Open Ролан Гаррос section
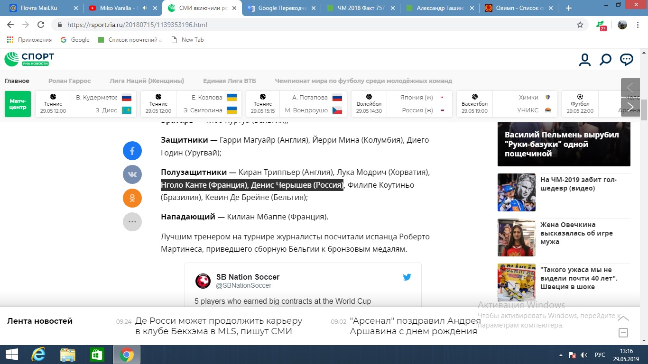 [69, 81]
